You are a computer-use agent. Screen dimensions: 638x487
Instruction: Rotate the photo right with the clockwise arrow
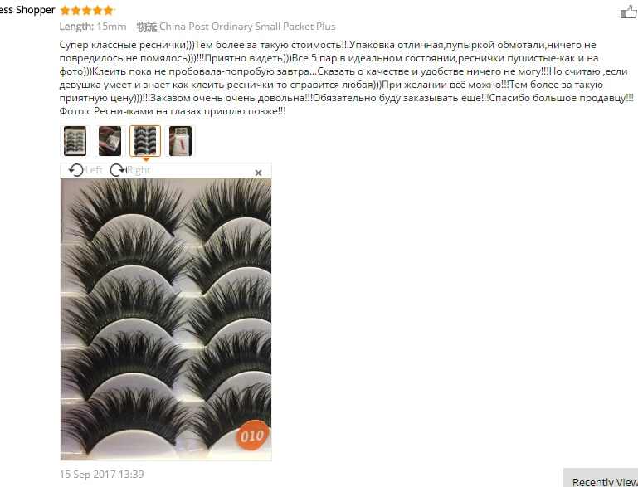(118, 170)
